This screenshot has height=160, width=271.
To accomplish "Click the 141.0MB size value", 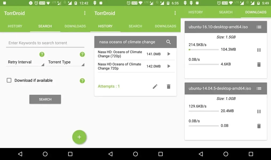I will pyautogui.click(x=153, y=54).
